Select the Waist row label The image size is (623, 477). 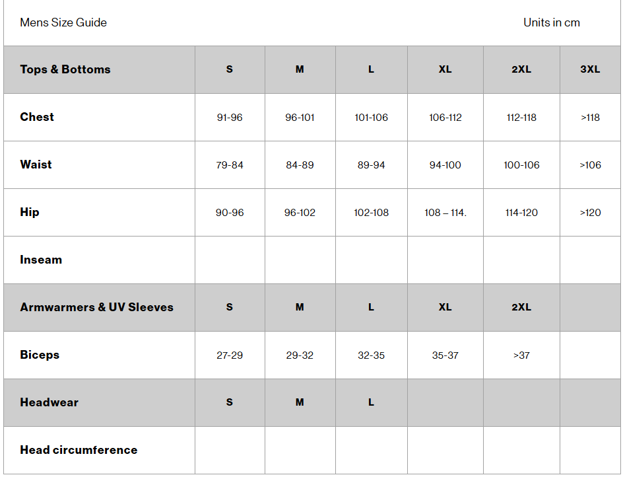point(36,165)
